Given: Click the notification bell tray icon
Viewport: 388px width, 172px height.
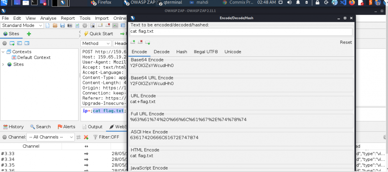Looking at the screenshot, I should pos(298,3).
